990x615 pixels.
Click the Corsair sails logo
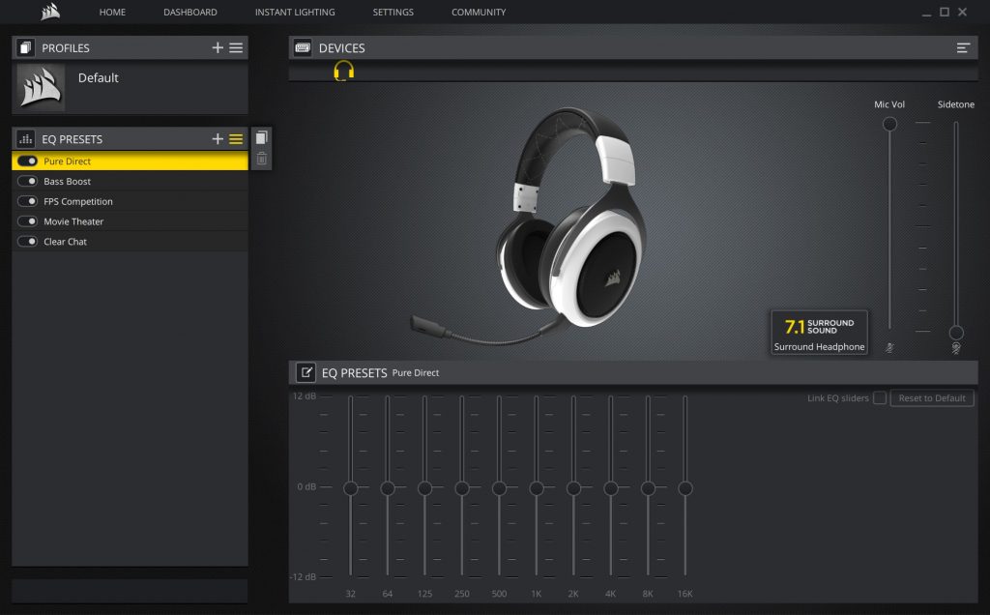pyautogui.click(x=51, y=12)
